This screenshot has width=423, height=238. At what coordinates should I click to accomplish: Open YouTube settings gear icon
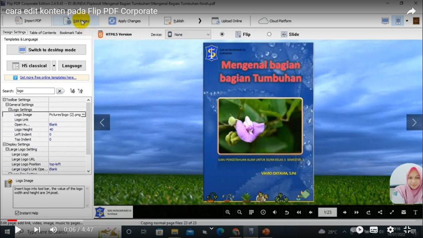[x=390, y=229]
